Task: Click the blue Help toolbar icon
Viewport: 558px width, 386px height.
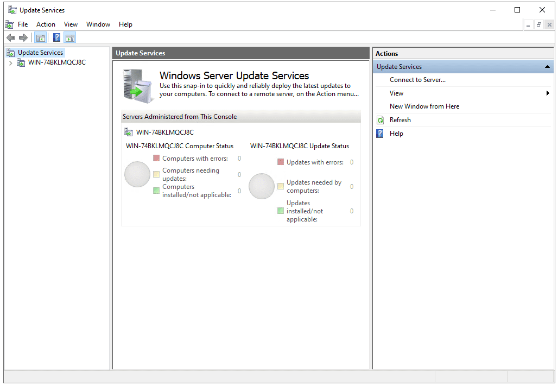Action: pyautogui.click(x=56, y=37)
